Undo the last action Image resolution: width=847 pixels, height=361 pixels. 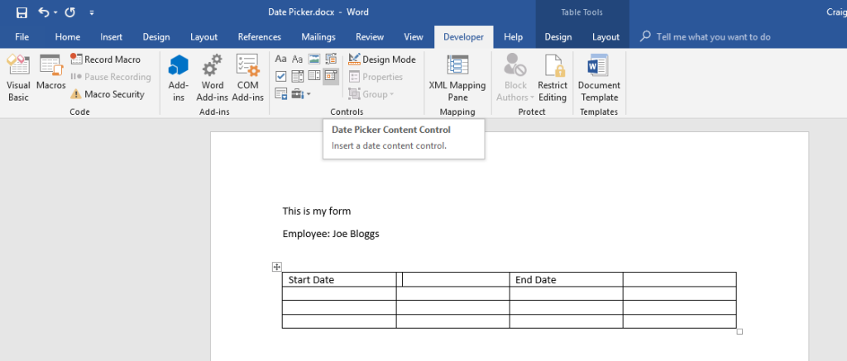(x=44, y=12)
